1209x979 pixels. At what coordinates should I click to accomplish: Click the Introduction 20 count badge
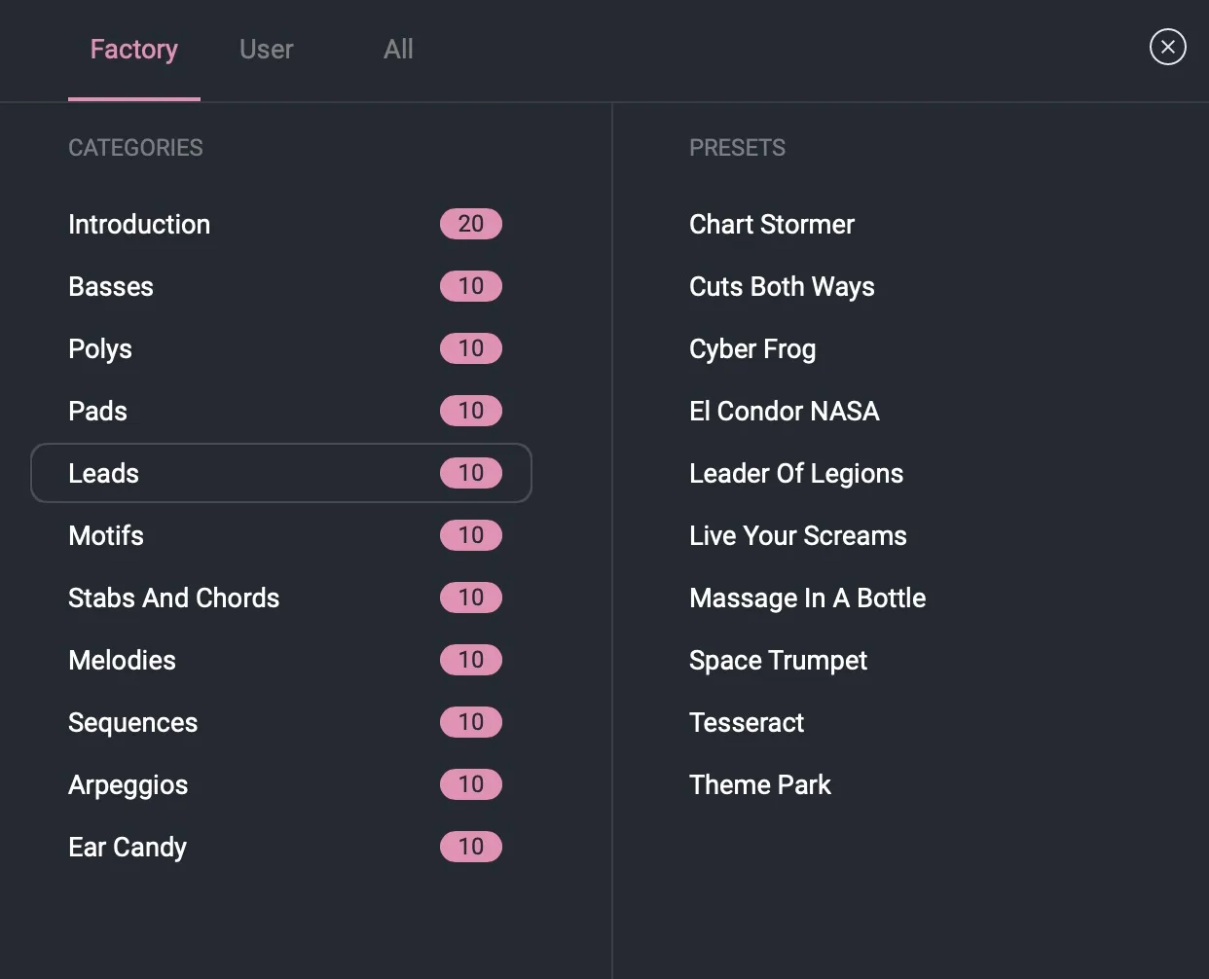tap(471, 224)
